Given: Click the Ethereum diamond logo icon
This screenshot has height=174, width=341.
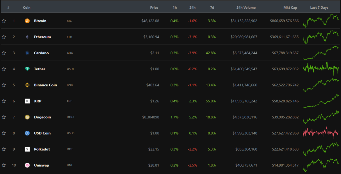Looking at the screenshot, I should pos(27,37).
